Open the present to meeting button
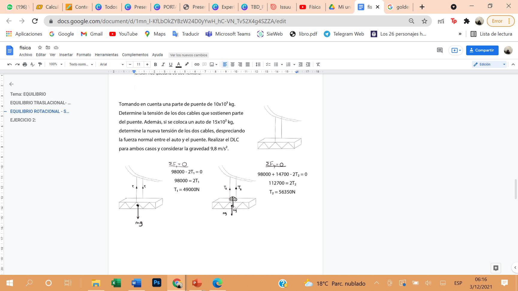 pos(456,50)
